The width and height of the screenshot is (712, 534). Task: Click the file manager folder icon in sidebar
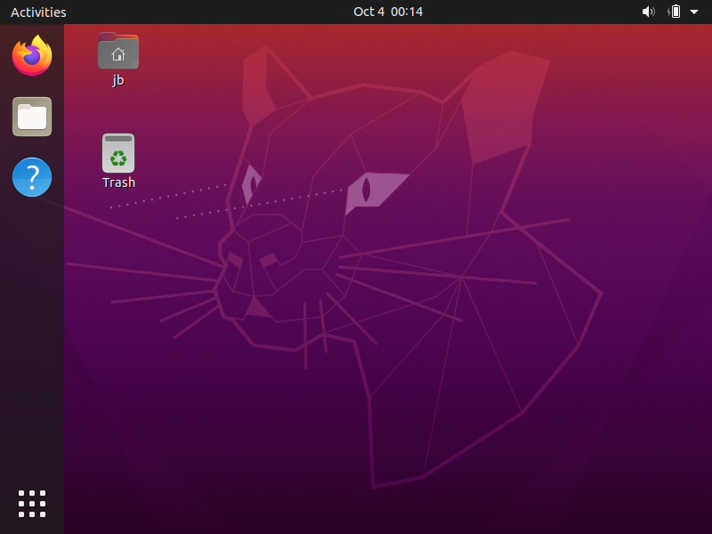[31, 117]
